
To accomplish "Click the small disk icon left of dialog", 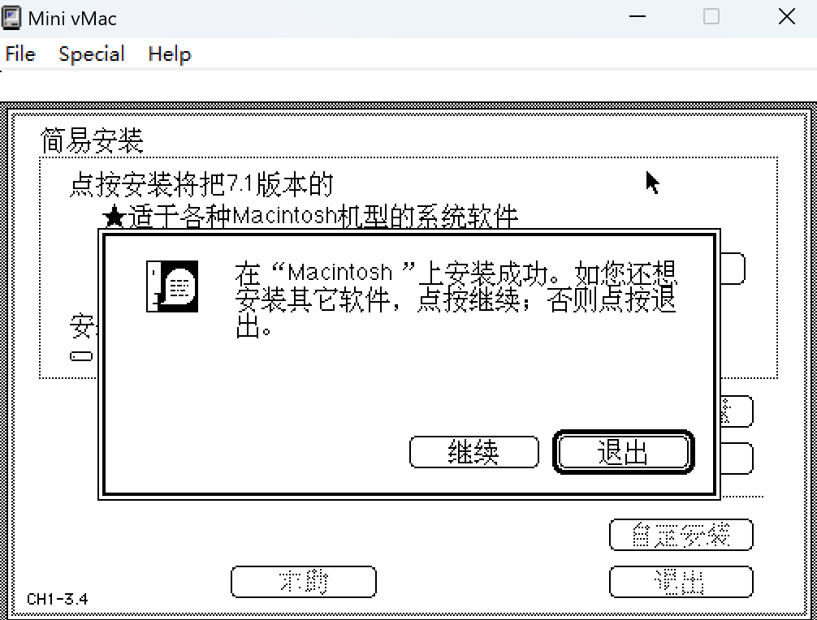I will click(x=81, y=355).
